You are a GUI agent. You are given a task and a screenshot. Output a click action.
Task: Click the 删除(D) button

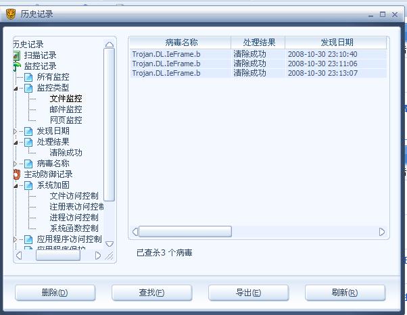pyautogui.click(x=55, y=293)
